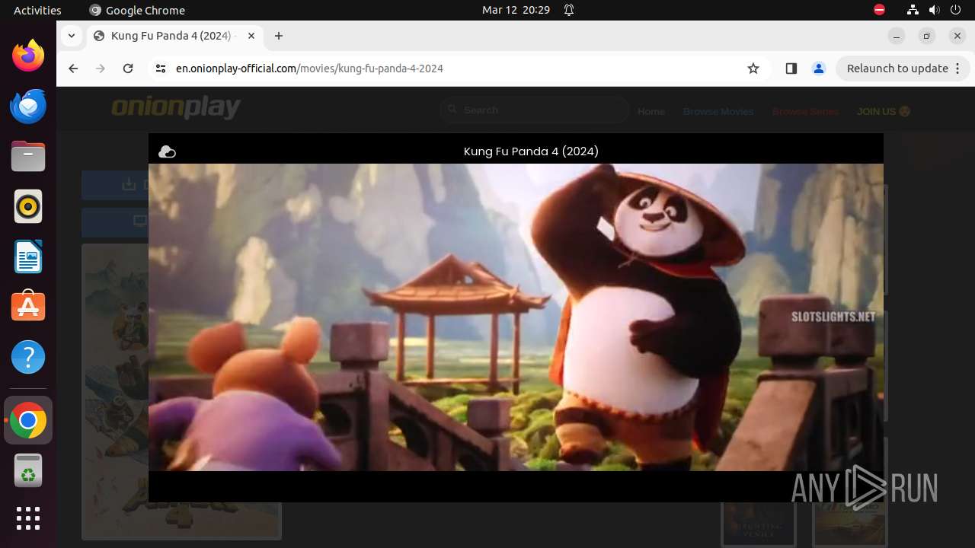
Task: Open Ubuntu Software store in the dock
Action: [x=28, y=307]
